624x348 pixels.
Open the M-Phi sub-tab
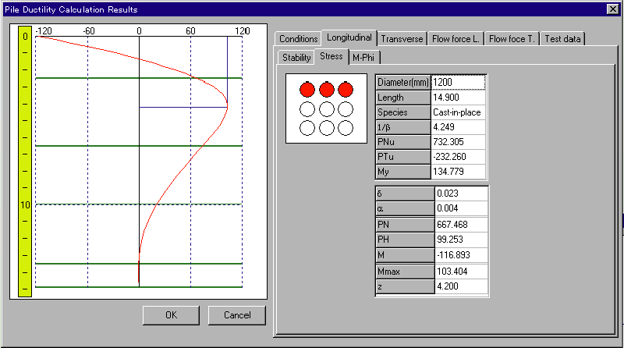[364, 57]
